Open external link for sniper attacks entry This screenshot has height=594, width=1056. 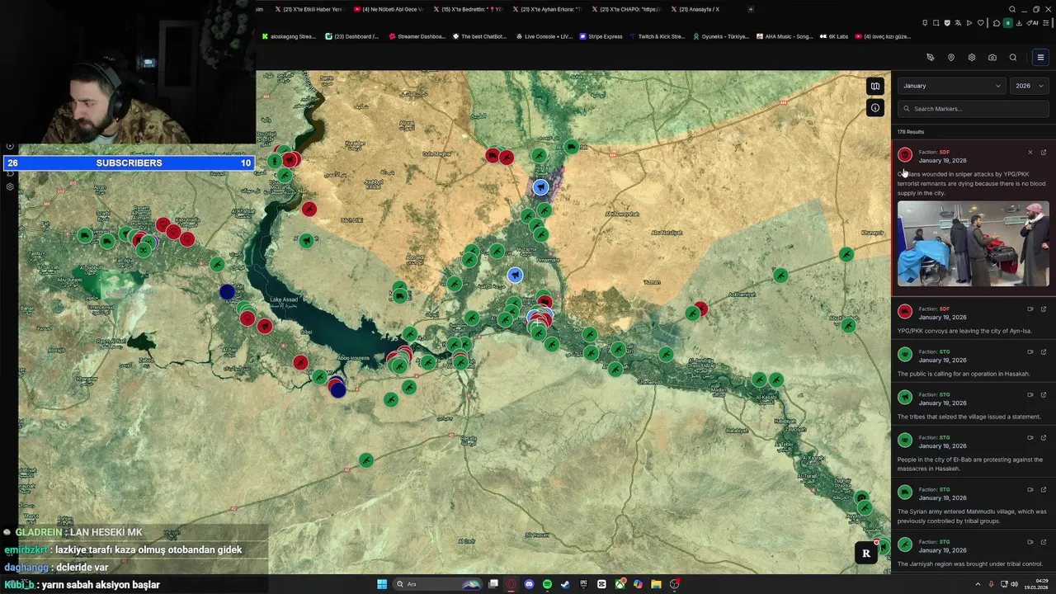1043,153
